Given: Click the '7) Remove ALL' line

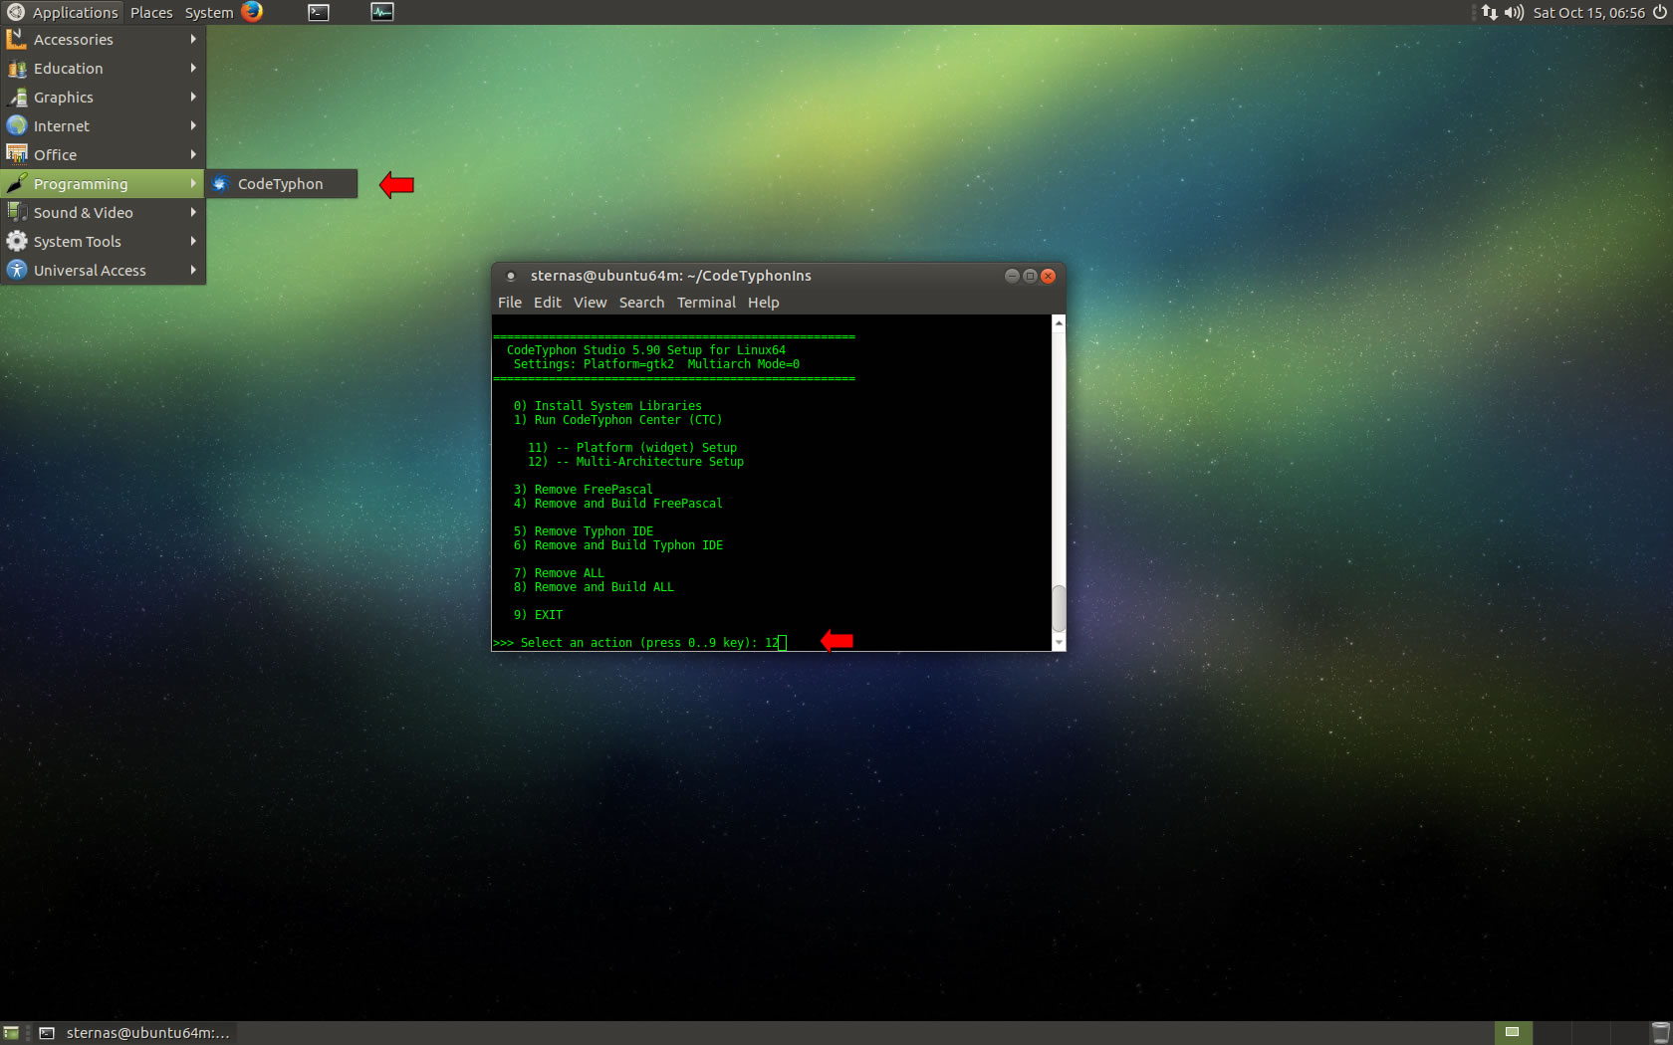Looking at the screenshot, I should [x=559, y=573].
